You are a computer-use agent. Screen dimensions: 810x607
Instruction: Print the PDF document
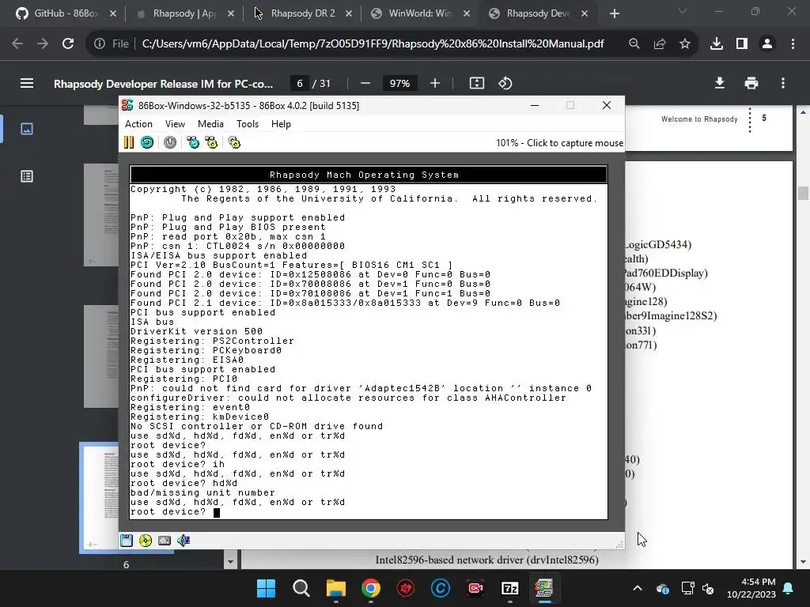[751, 83]
